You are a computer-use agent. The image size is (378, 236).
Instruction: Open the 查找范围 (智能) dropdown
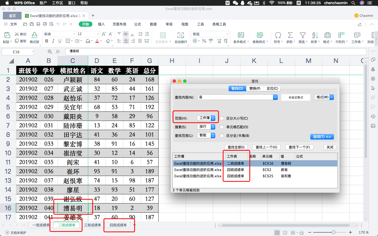click(206, 135)
